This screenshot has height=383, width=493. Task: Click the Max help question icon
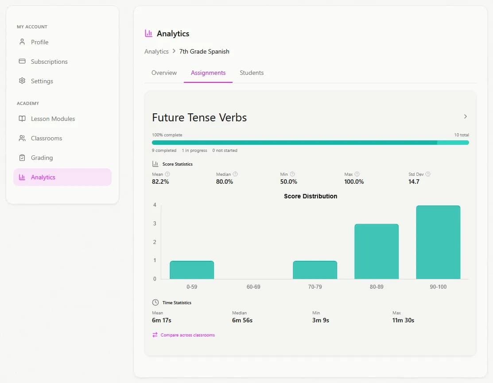(x=357, y=174)
